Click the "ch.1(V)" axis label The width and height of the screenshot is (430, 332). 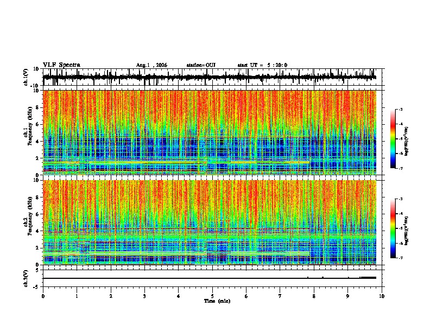26,77
